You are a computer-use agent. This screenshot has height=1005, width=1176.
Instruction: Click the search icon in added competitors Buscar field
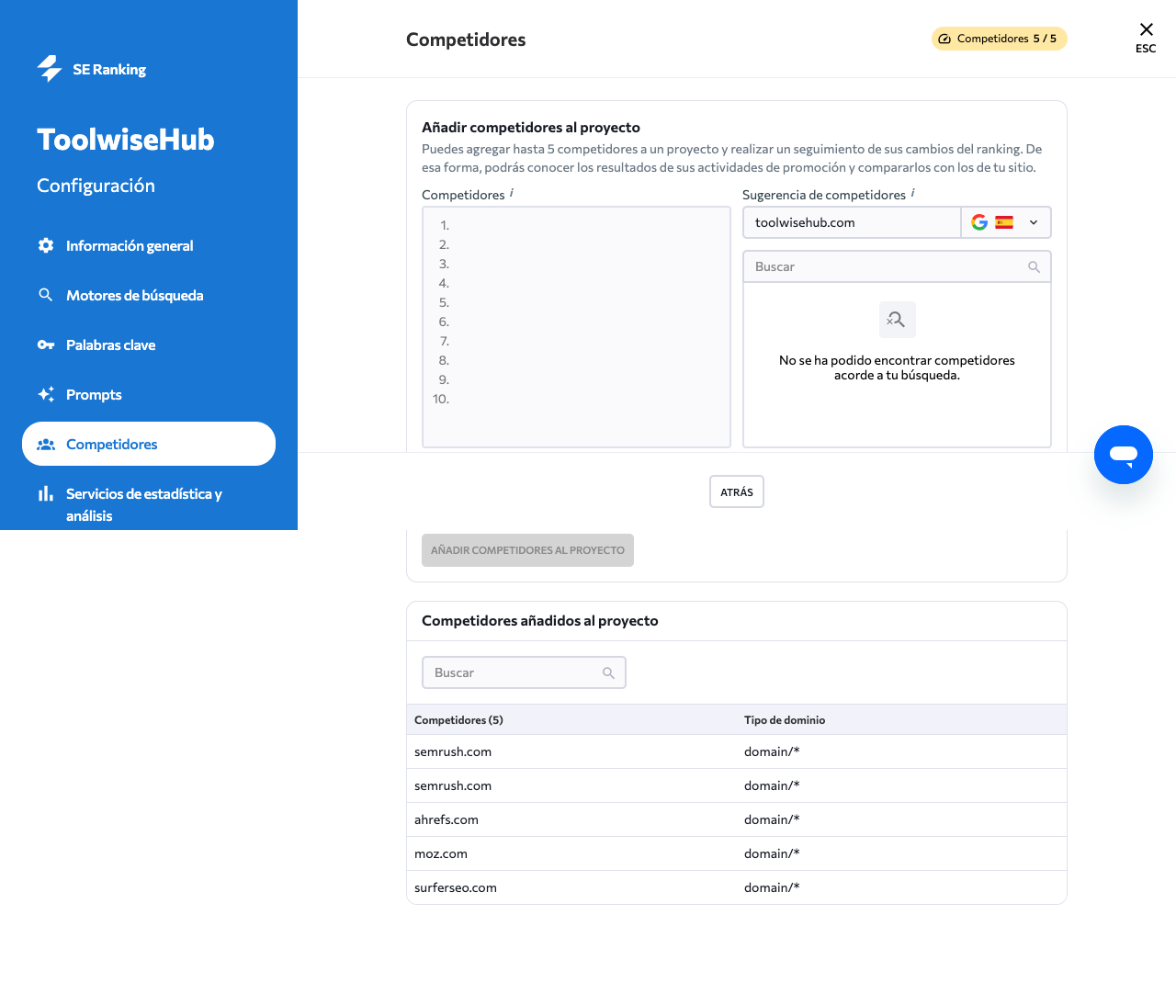click(x=608, y=672)
